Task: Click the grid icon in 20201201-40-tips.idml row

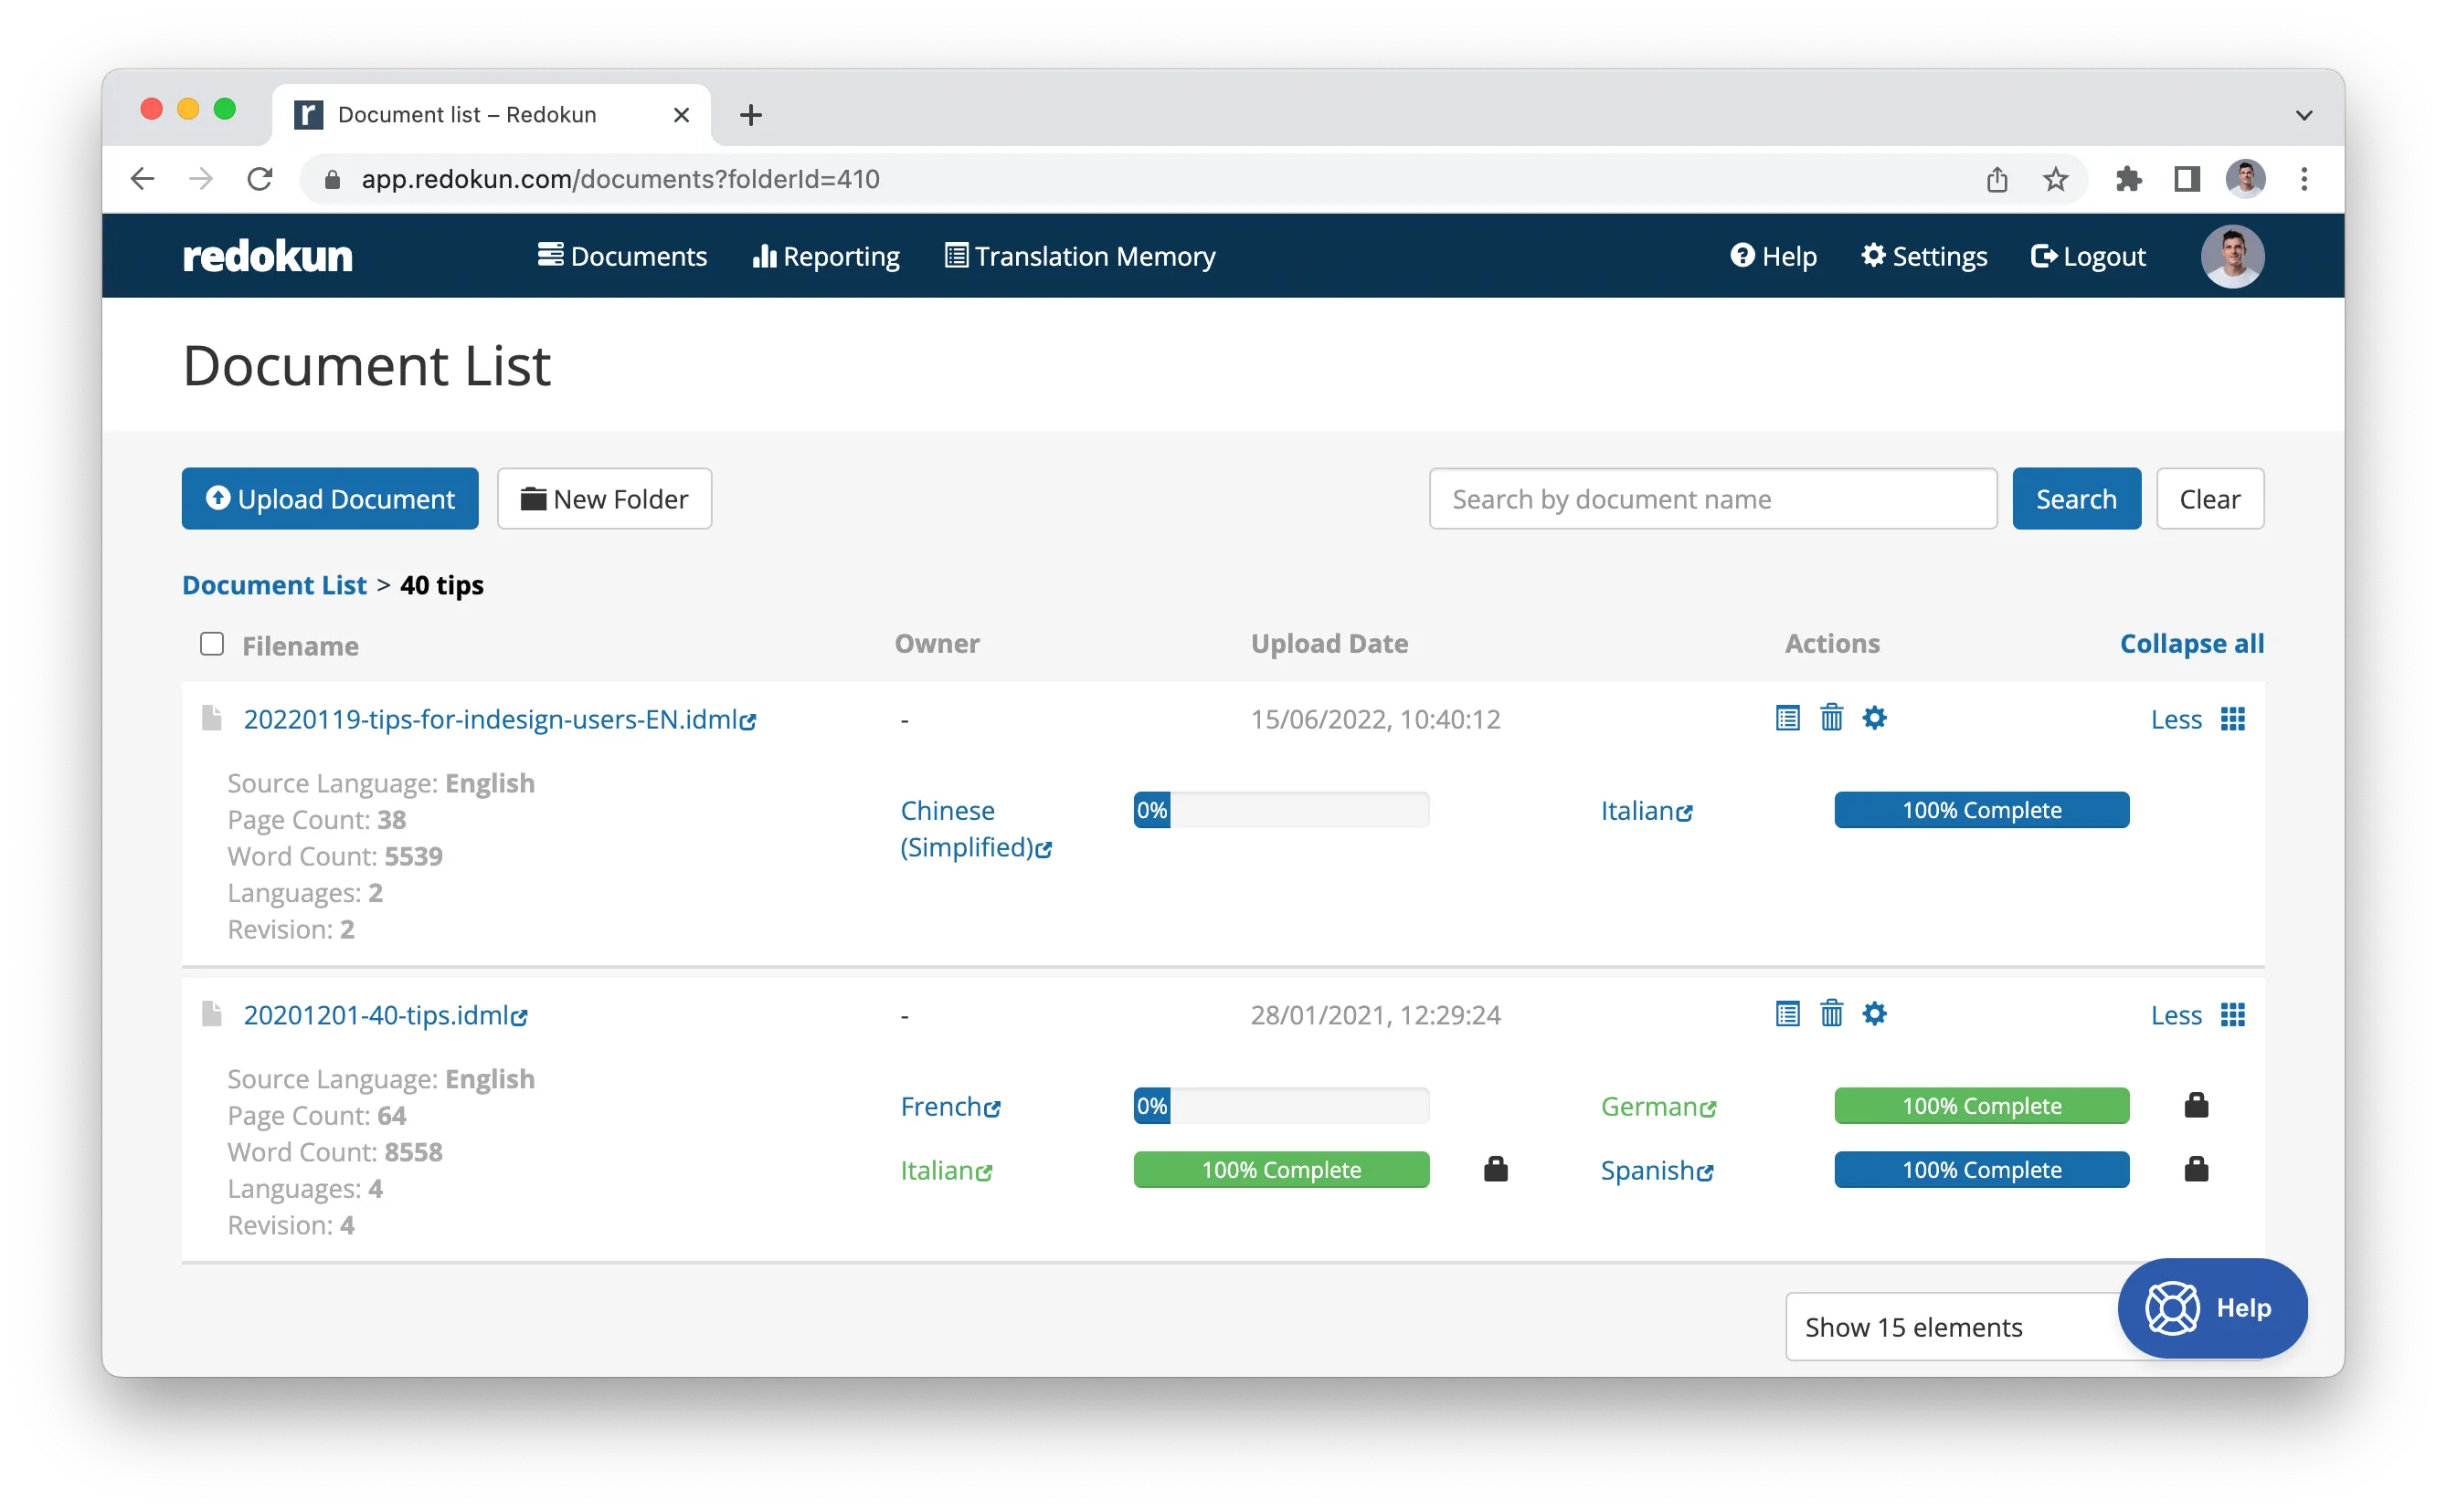Action: (2232, 1015)
